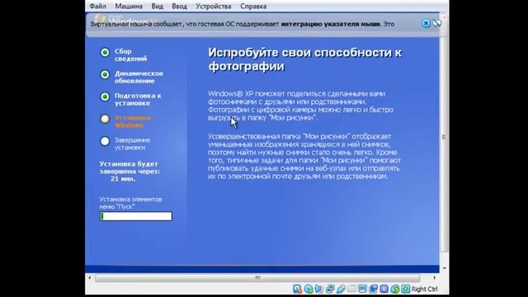Click the Сбор сведений step indicator
Screen dimensions: 528x297
click(x=105, y=52)
